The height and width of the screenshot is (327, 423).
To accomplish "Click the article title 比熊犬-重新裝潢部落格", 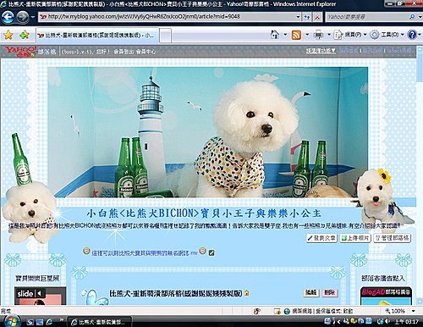I will [176, 293].
